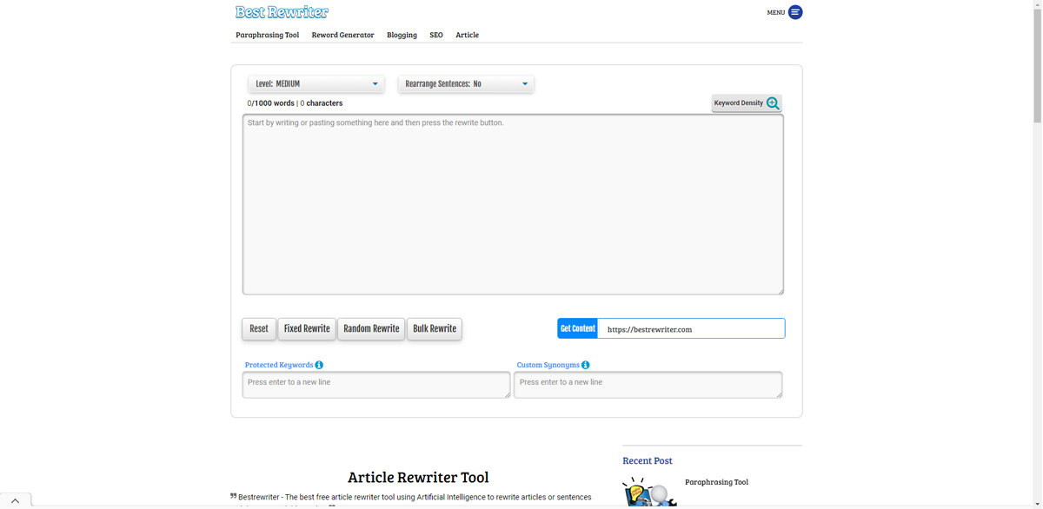Screen dimensions: 1043x509
Task: Click the page's vertical scrollbar
Action: (1037, 261)
